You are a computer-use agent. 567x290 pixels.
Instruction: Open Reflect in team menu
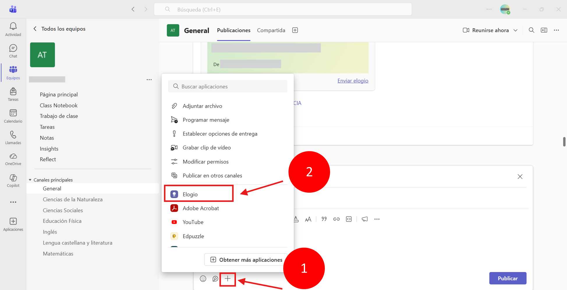pyautogui.click(x=48, y=159)
